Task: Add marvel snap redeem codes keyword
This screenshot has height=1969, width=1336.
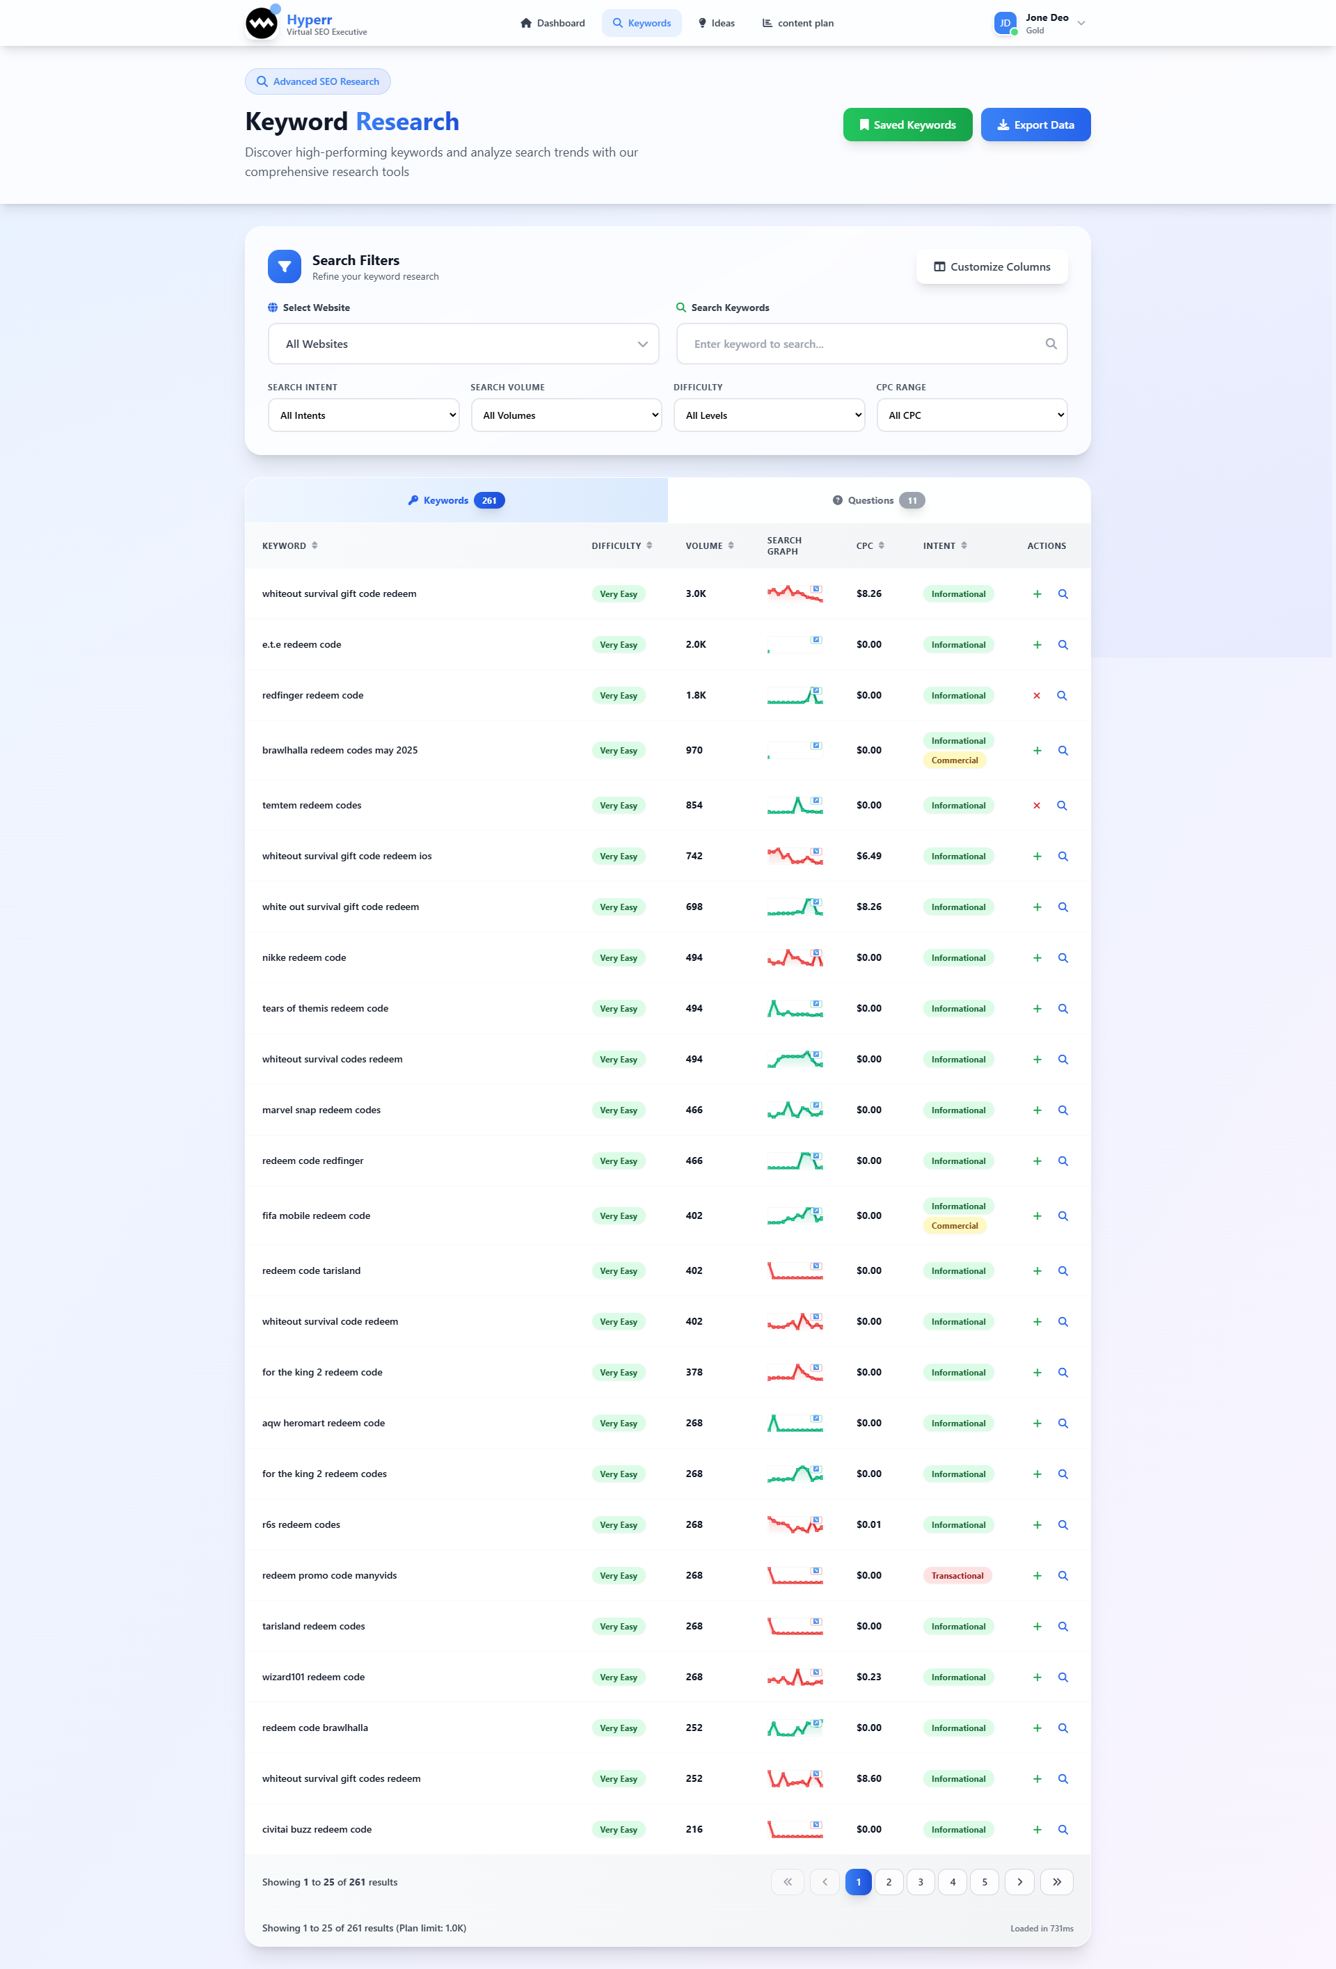Action: 1037,1110
